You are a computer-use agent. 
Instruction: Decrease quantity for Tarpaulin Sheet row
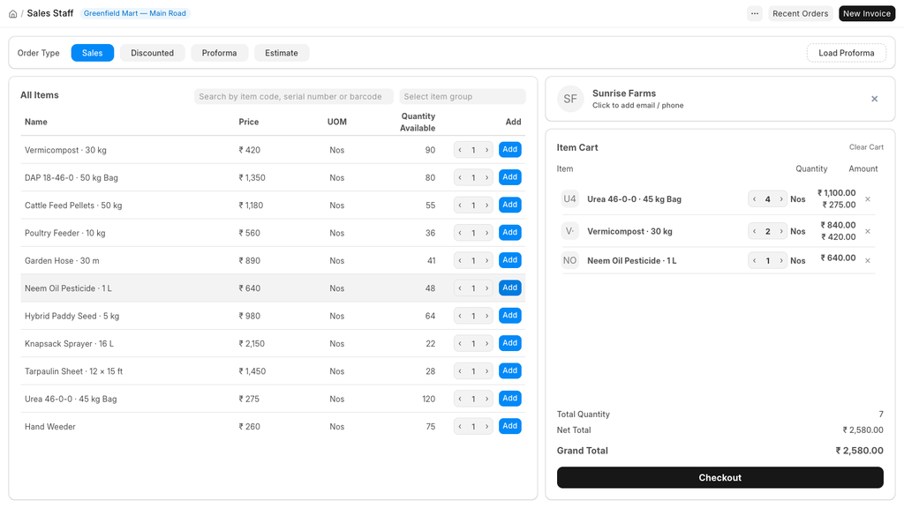coord(460,371)
